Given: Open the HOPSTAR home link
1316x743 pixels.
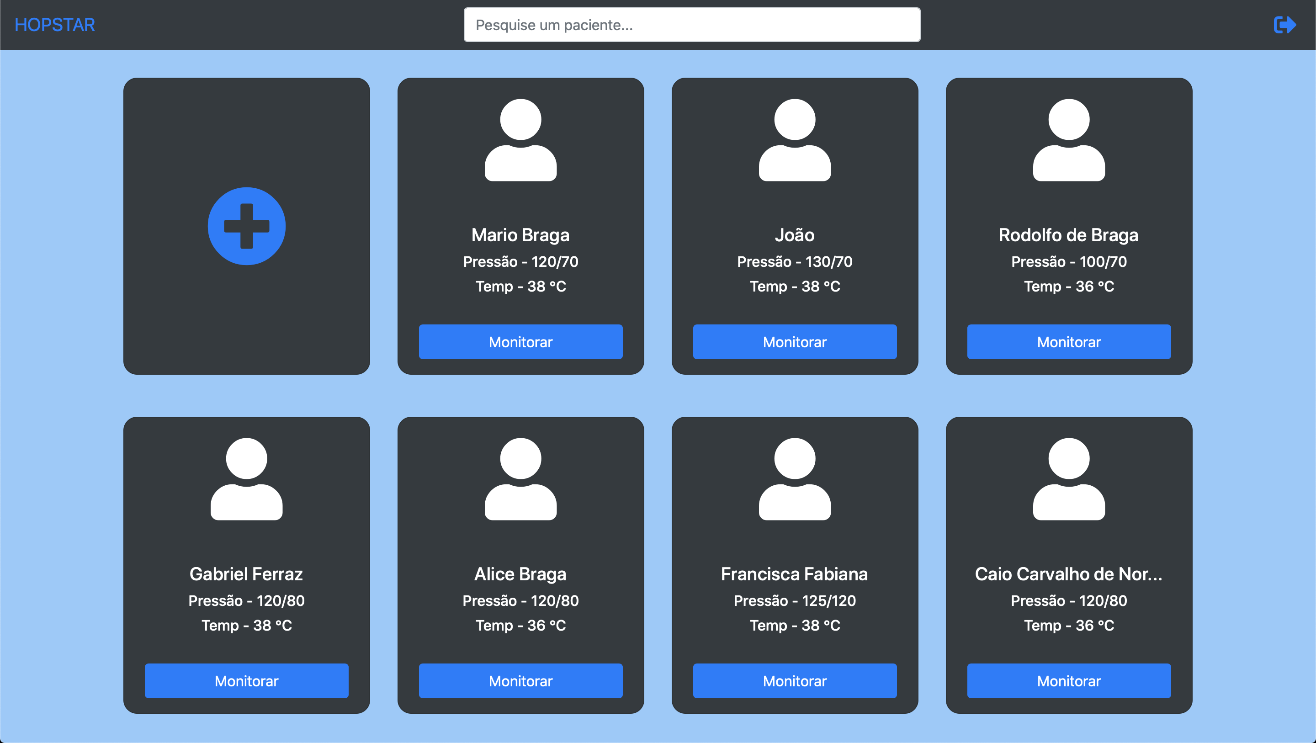Looking at the screenshot, I should tap(55, 25).
